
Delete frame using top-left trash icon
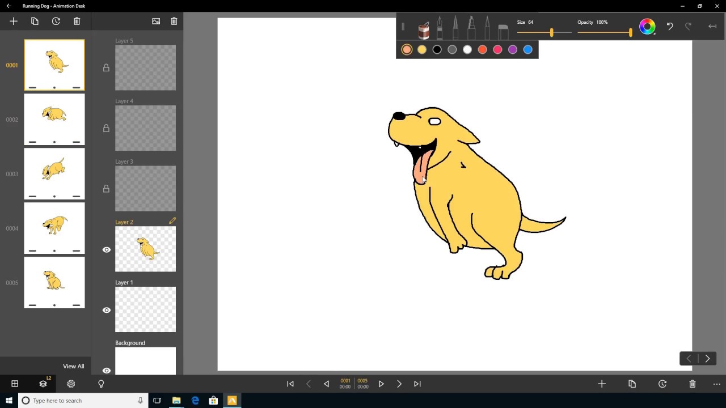77,21
